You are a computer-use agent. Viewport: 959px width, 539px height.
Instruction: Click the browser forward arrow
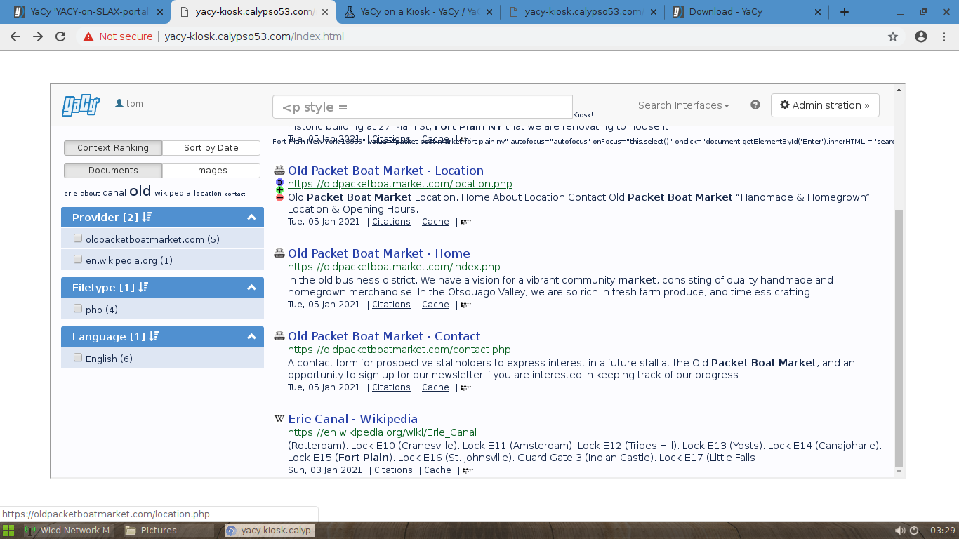[38, 36]
